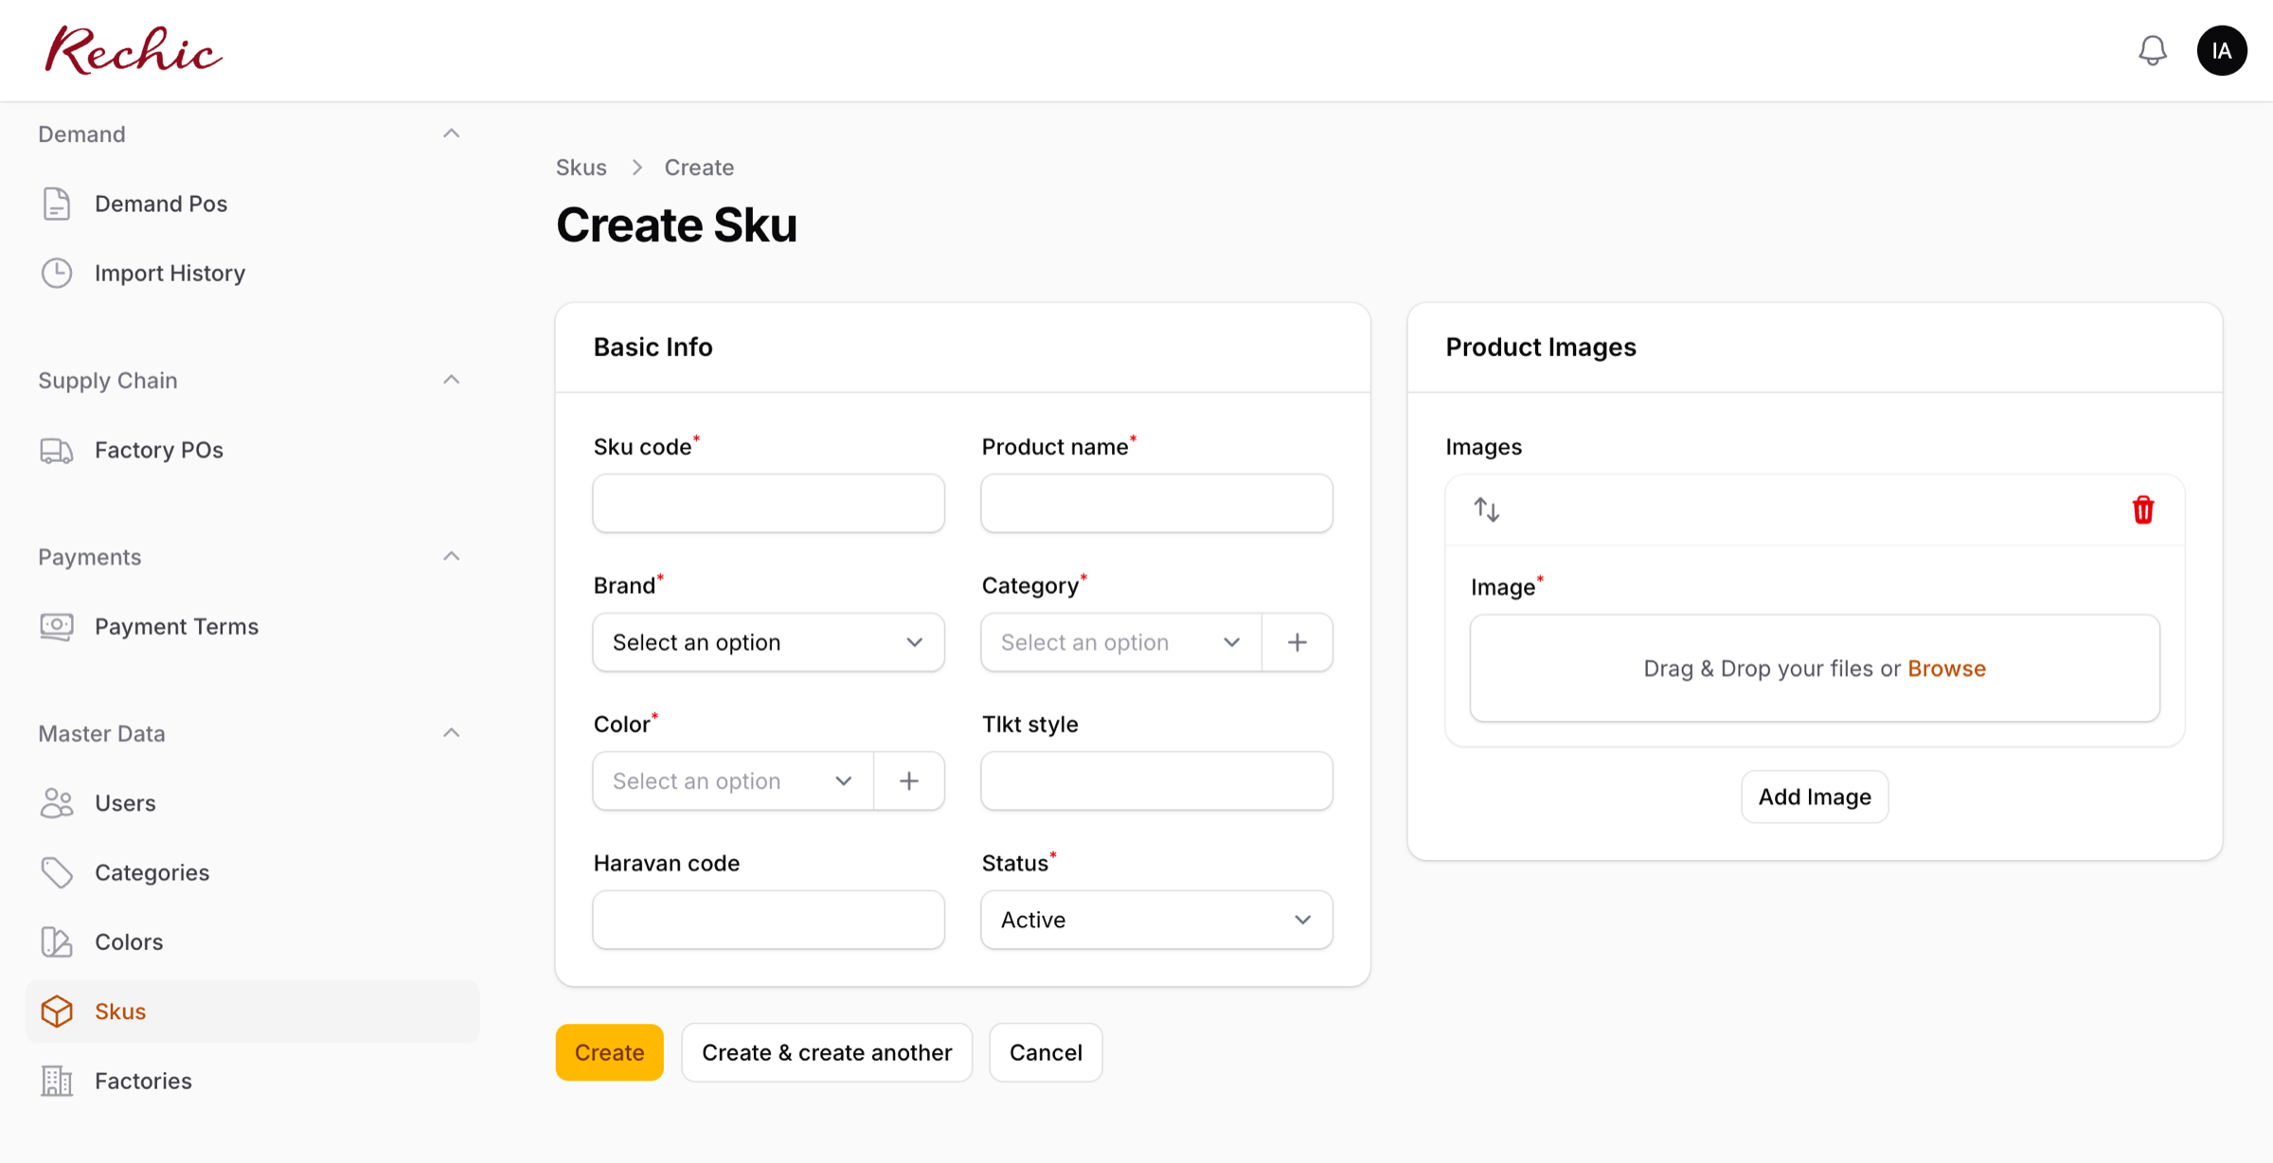Open the Category select dropdown

click(x=1121, y=642)
